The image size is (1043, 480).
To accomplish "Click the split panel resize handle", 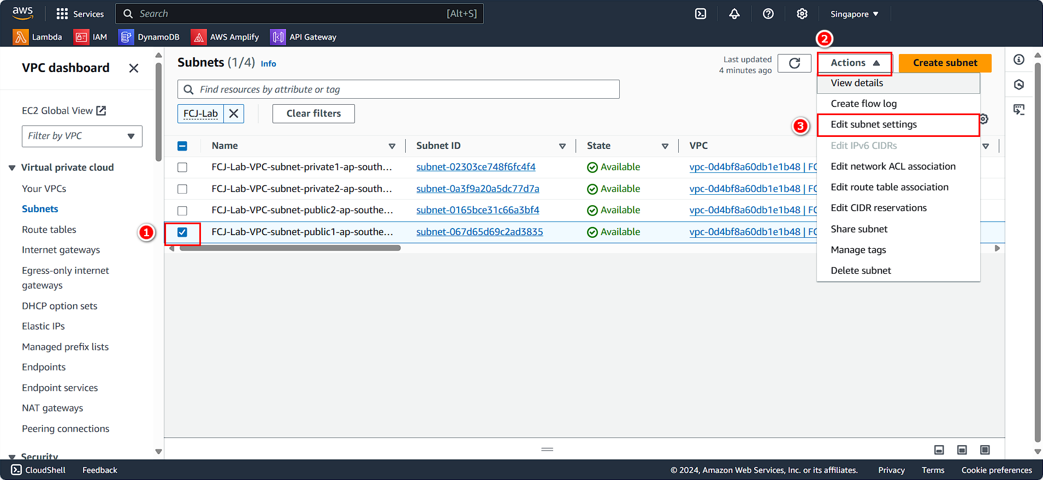I will tap(547, 449).
